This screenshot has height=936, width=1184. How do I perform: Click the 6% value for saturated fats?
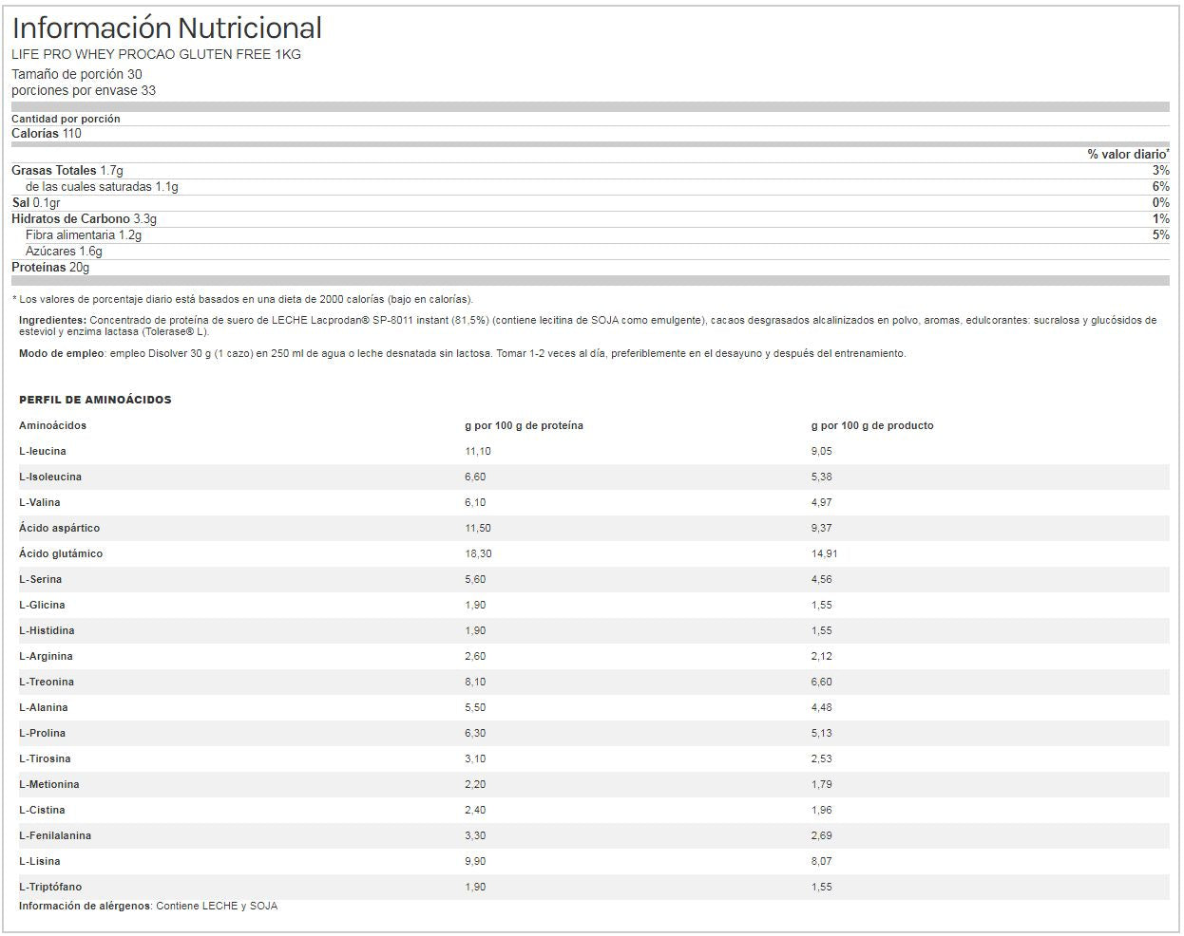coord(1160,187)
